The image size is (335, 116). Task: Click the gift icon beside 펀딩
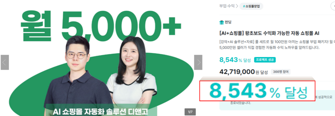[221, 22]
